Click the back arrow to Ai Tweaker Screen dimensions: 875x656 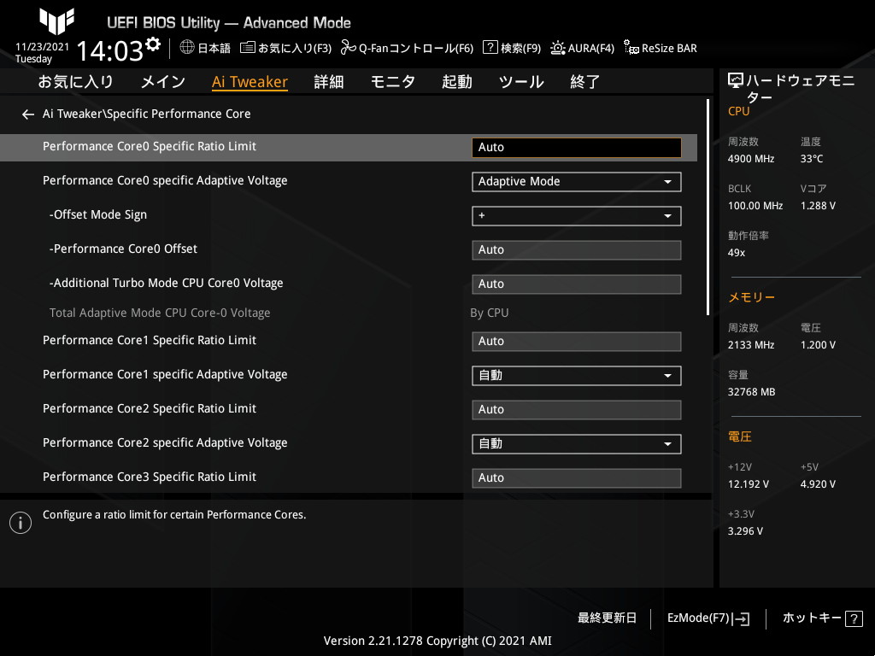tap(28, 114)
